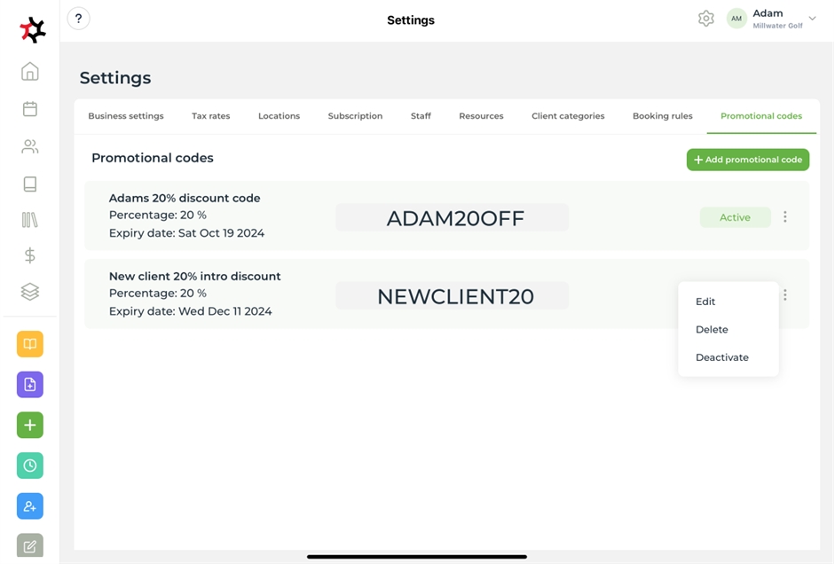This screenshot has height=564, width=835.
Task: Open the clients (people) sidebar icon
Action: (30, 146)
